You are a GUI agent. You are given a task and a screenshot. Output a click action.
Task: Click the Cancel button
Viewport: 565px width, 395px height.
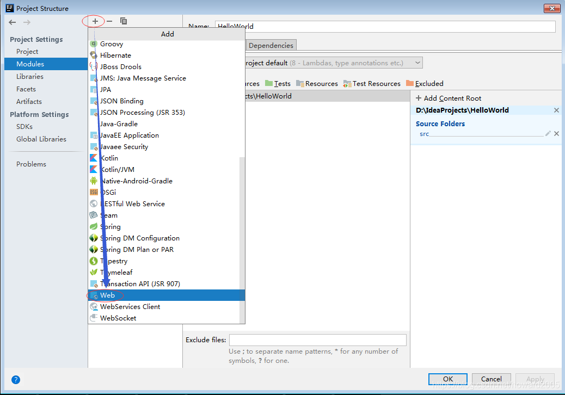[x=491, y=379]
